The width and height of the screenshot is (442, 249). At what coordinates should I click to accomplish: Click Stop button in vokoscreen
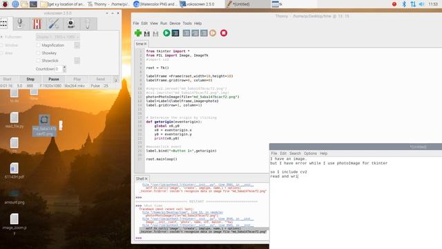pos(30,80)
